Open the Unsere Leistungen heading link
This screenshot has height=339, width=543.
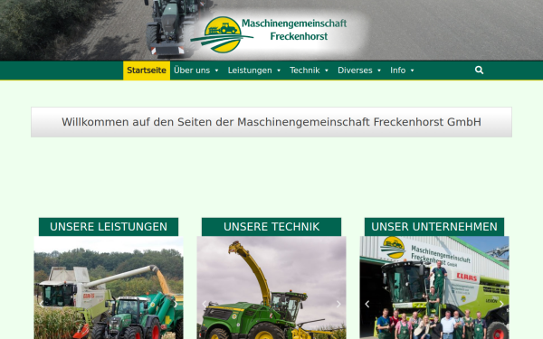pos(109,227)
